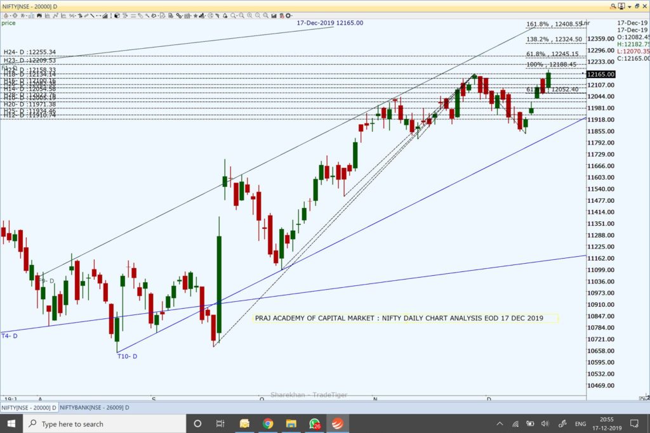Screen dimensions: 650x433
Task: Zoom in using the plus magnifier icon
Action: tap(249, 16)
